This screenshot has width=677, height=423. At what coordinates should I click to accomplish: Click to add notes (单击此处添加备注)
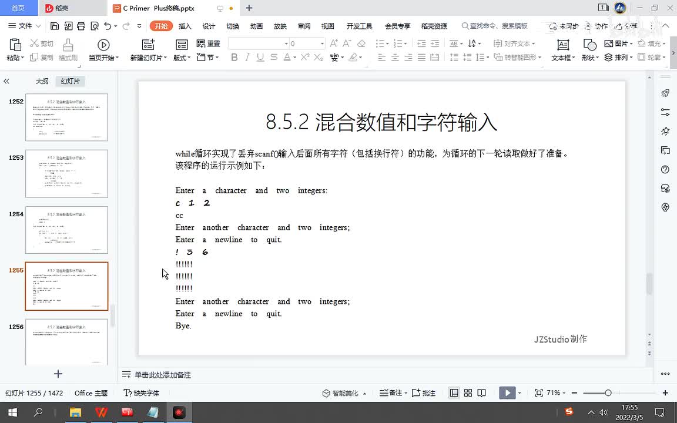click(163, 375)
